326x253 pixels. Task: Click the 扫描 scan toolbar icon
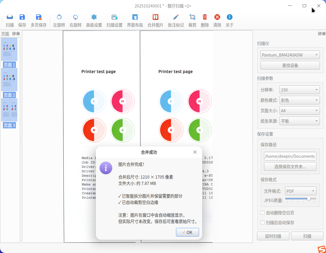[10, 20]
